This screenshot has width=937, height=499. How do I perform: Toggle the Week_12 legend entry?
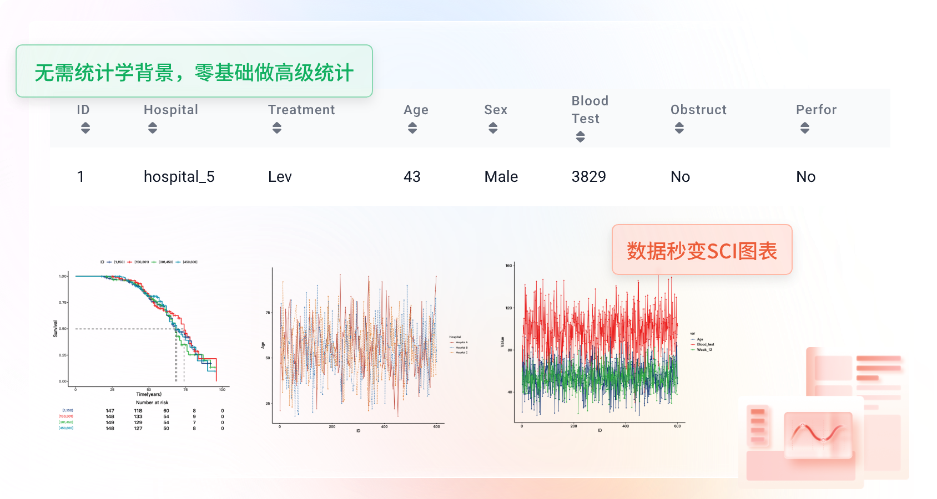coord(703,349)
